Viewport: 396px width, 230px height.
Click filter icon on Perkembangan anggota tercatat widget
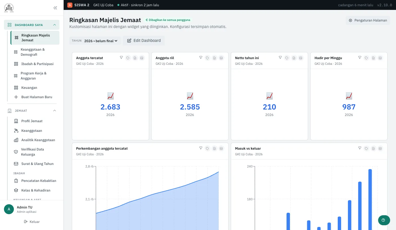[x=201, y=148]
